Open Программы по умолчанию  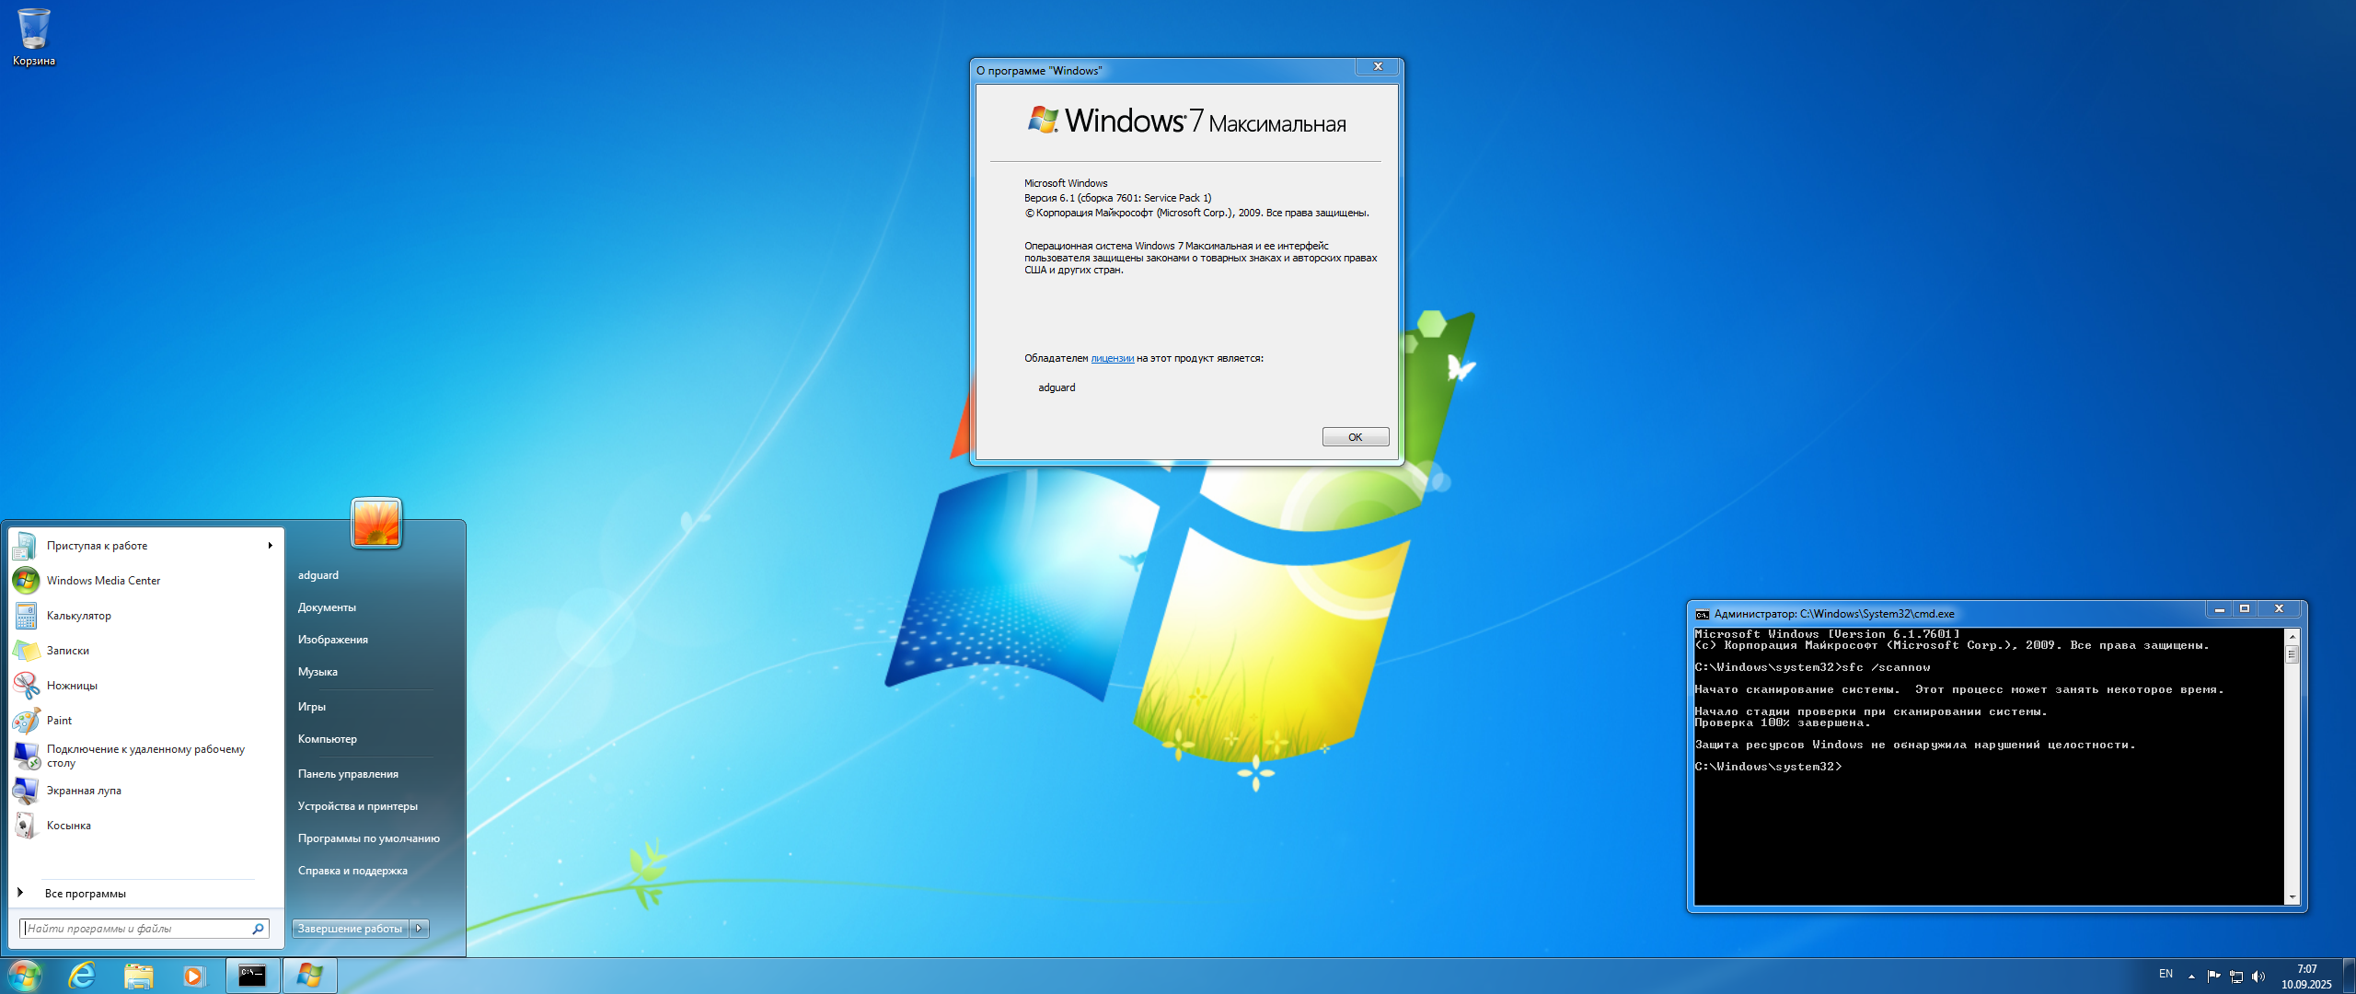coord(368,838)
